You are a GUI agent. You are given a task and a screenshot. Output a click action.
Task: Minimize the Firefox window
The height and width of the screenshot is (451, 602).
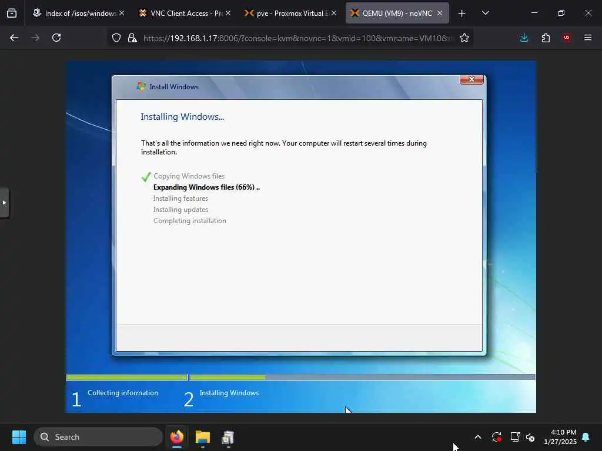tap(534, 13)
